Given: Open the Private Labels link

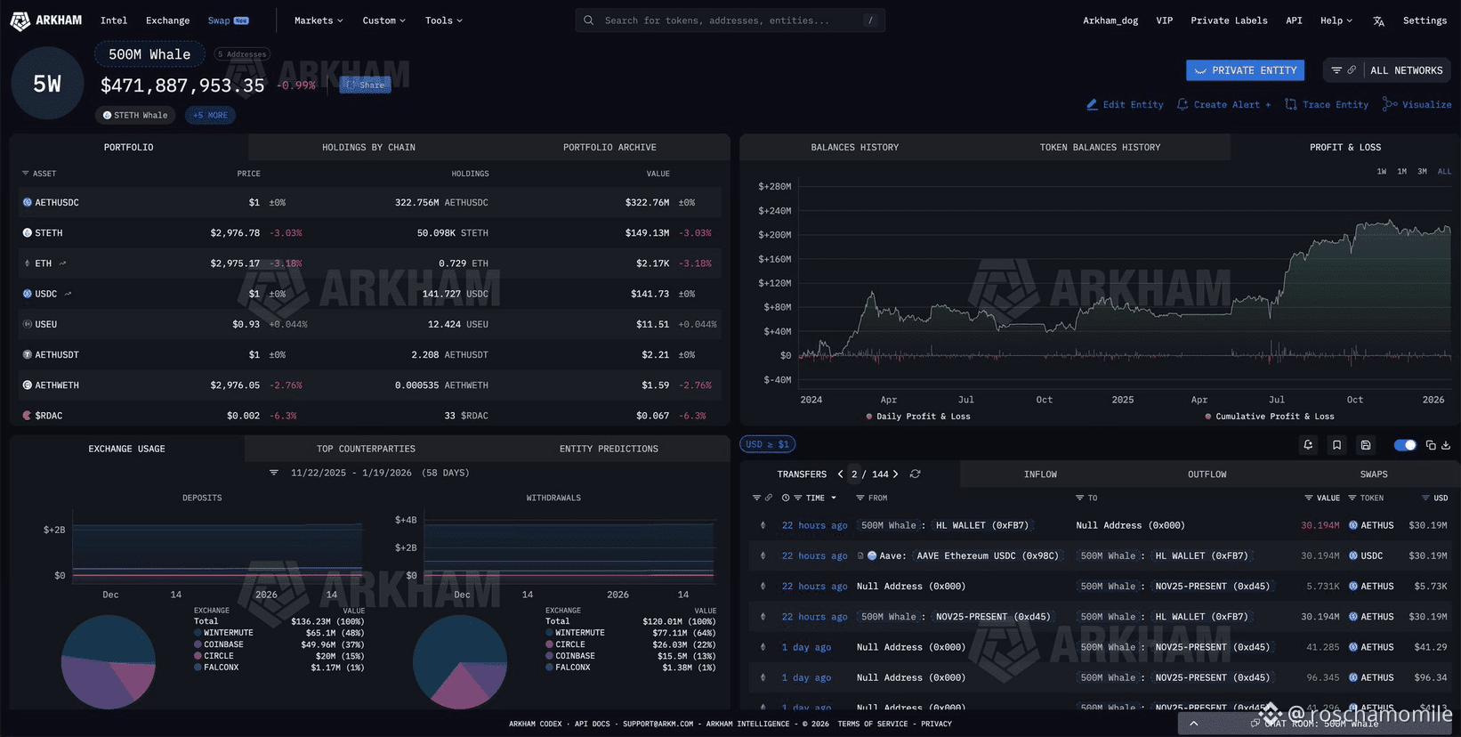Looking at the screenshot, I should click(x=1229, y=20).
